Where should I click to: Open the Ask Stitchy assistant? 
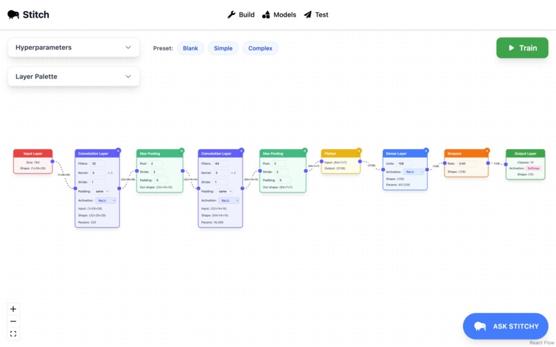tap(506, 326)
